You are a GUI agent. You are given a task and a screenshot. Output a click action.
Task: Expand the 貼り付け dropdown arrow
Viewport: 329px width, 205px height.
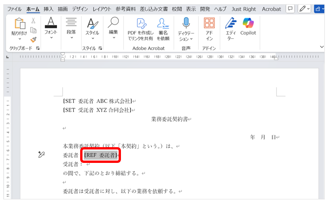point(20,39)
